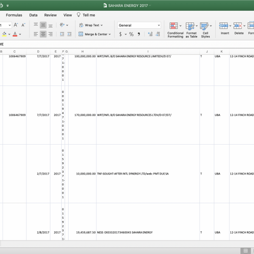Select the date cell 2/8/2017

tap(38, 222)
